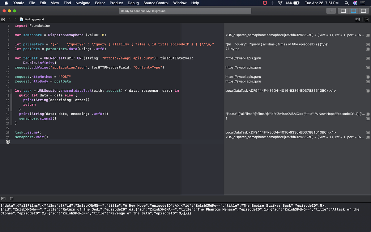Hide the debug area using highlighted toggle

(x=353, y=10)
